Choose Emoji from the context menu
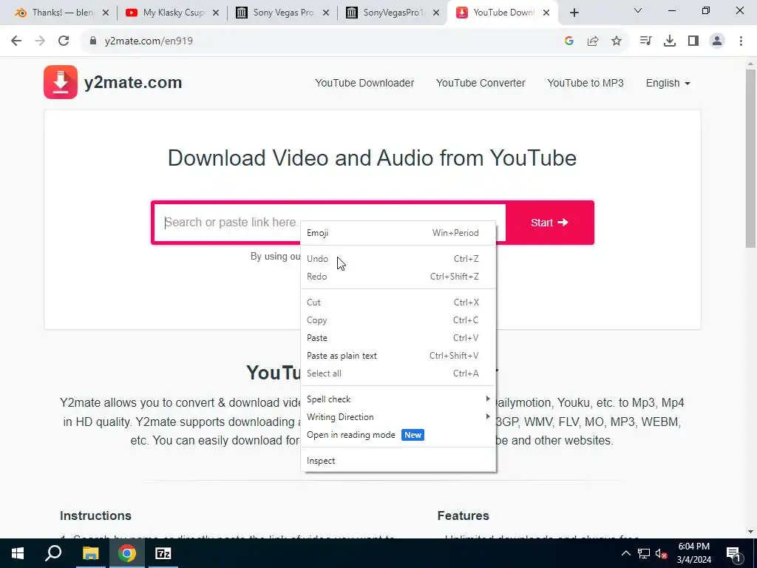This screenshot has width=757, height=568. tap(398, 233)
